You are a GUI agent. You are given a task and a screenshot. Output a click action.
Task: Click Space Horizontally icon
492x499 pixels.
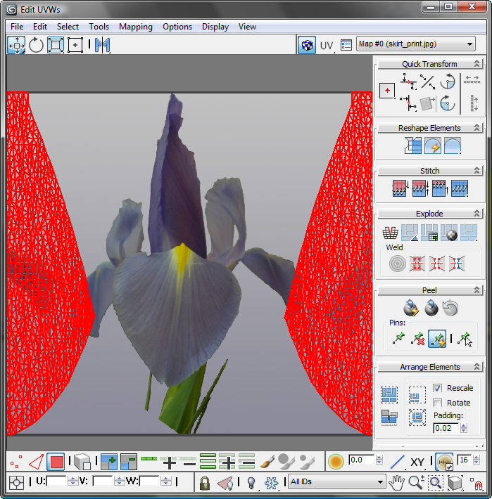click(472, 79)
